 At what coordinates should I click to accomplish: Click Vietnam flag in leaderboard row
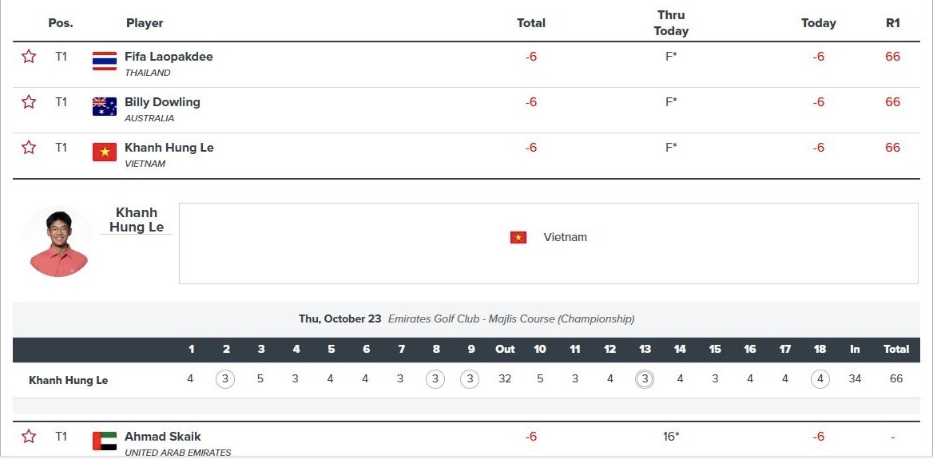[x=104, y=152]
